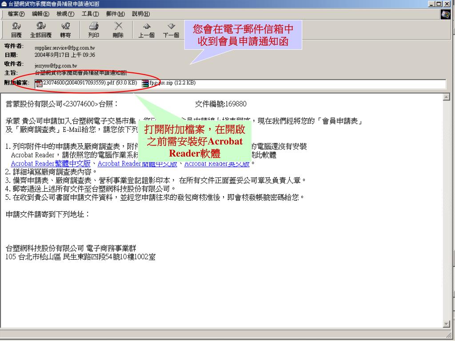Screen dimensions: 455x341
Task: Click the envelope icon in title bar
Action: (4, 4)
